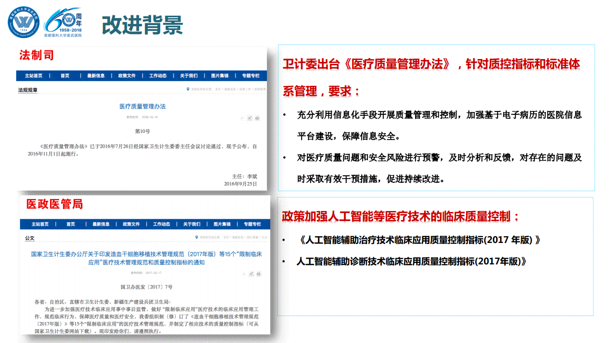Select 最新信息 in the 医政医管局 navigation bar
The width and height of the screenshot is (610, 343).
101,224
